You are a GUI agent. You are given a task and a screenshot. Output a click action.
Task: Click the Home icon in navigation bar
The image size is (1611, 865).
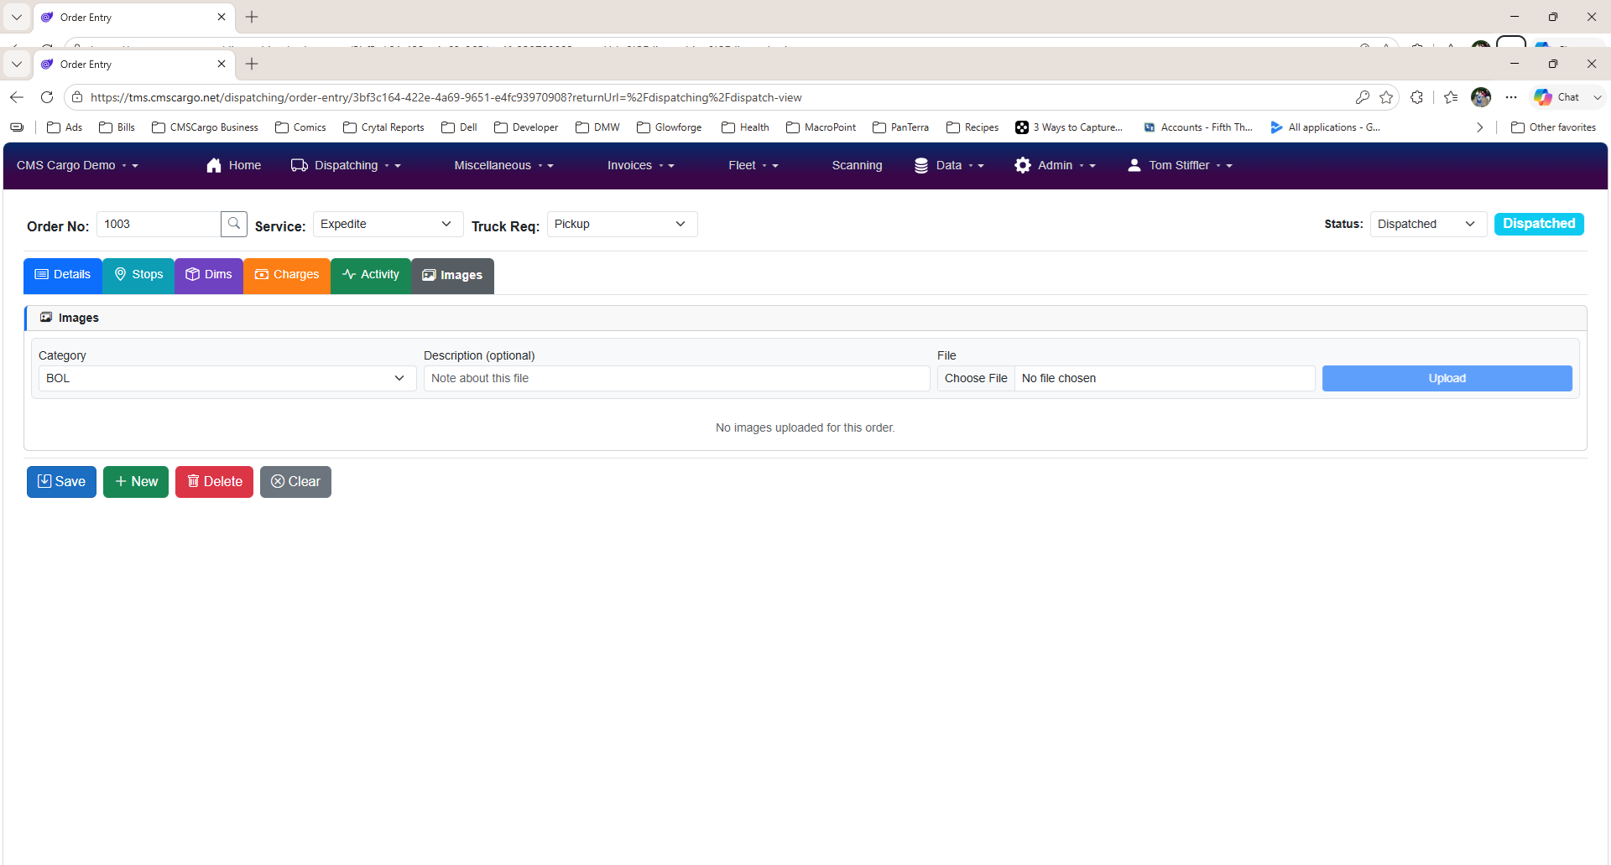(x=214, y=165)
